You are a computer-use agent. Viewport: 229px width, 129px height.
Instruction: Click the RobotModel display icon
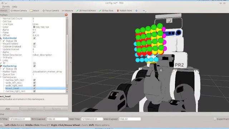tap(1, 38)
